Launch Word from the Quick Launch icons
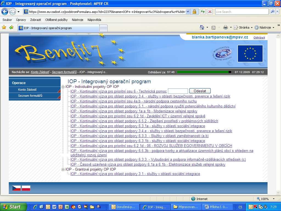281x211 pixels. [54, 207]
